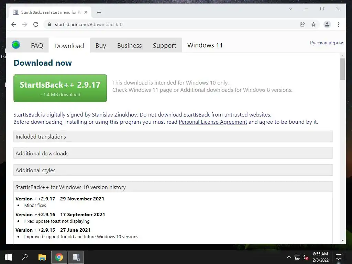Open File Explorer from the taskbar
Viewport: 352px width, 264px height.
pos(42,257)
